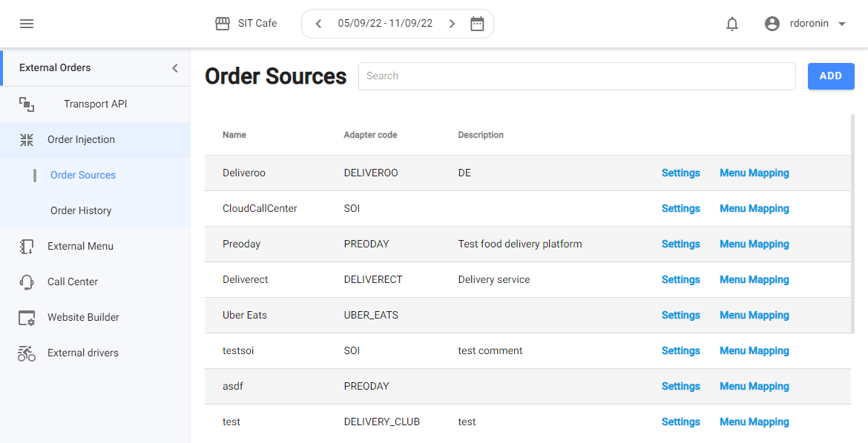Expand the rdoronin account dropdown arrow
The image size is (868, 443).
(x=842, y=24)
